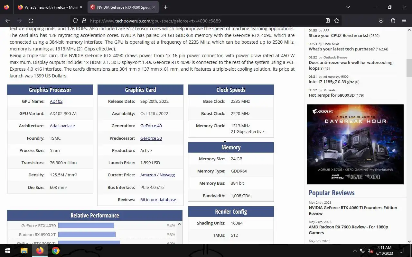Reload the current page
412x257 pixels.
31,21
